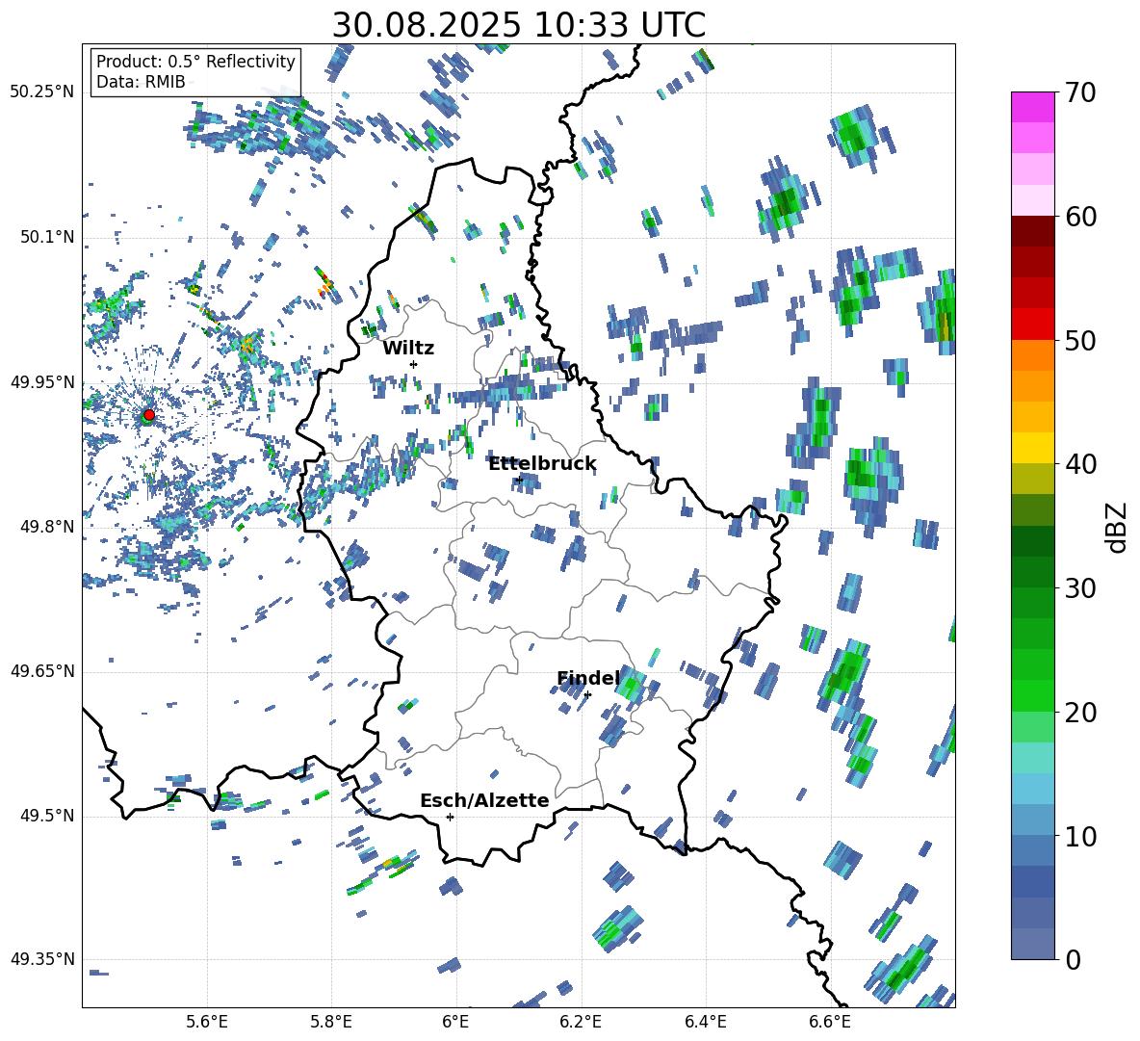The height and width of the screenshot is (1041, 1140).
Task: Click the 6.6°E longitude label
Action: [830, 1022]
